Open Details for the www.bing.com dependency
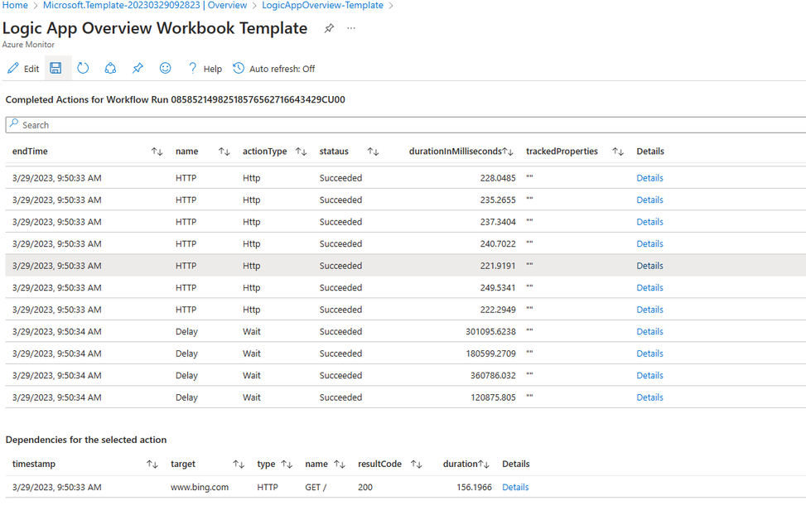Viewport: 806px width, 515px height. [x=515, y=487]
